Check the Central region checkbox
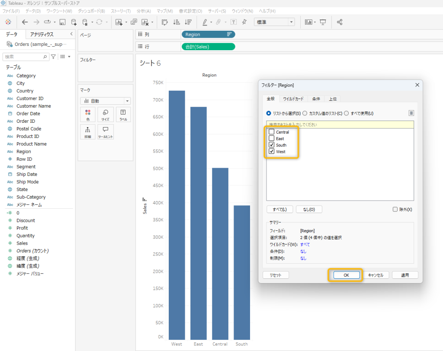The height and width of the screenshot is (351, 443). click(271, 132)
